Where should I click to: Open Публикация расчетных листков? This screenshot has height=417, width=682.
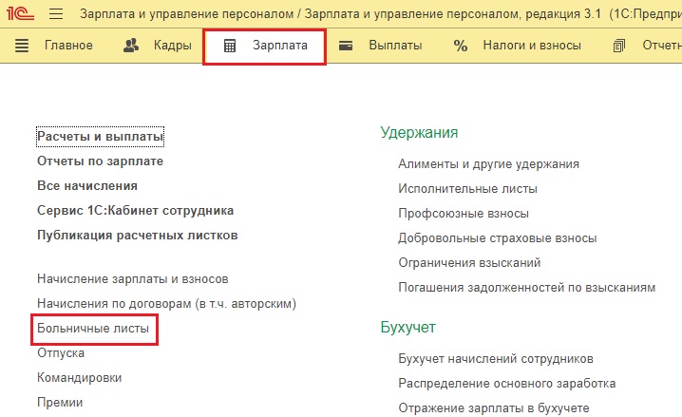(x=138, y=236)
